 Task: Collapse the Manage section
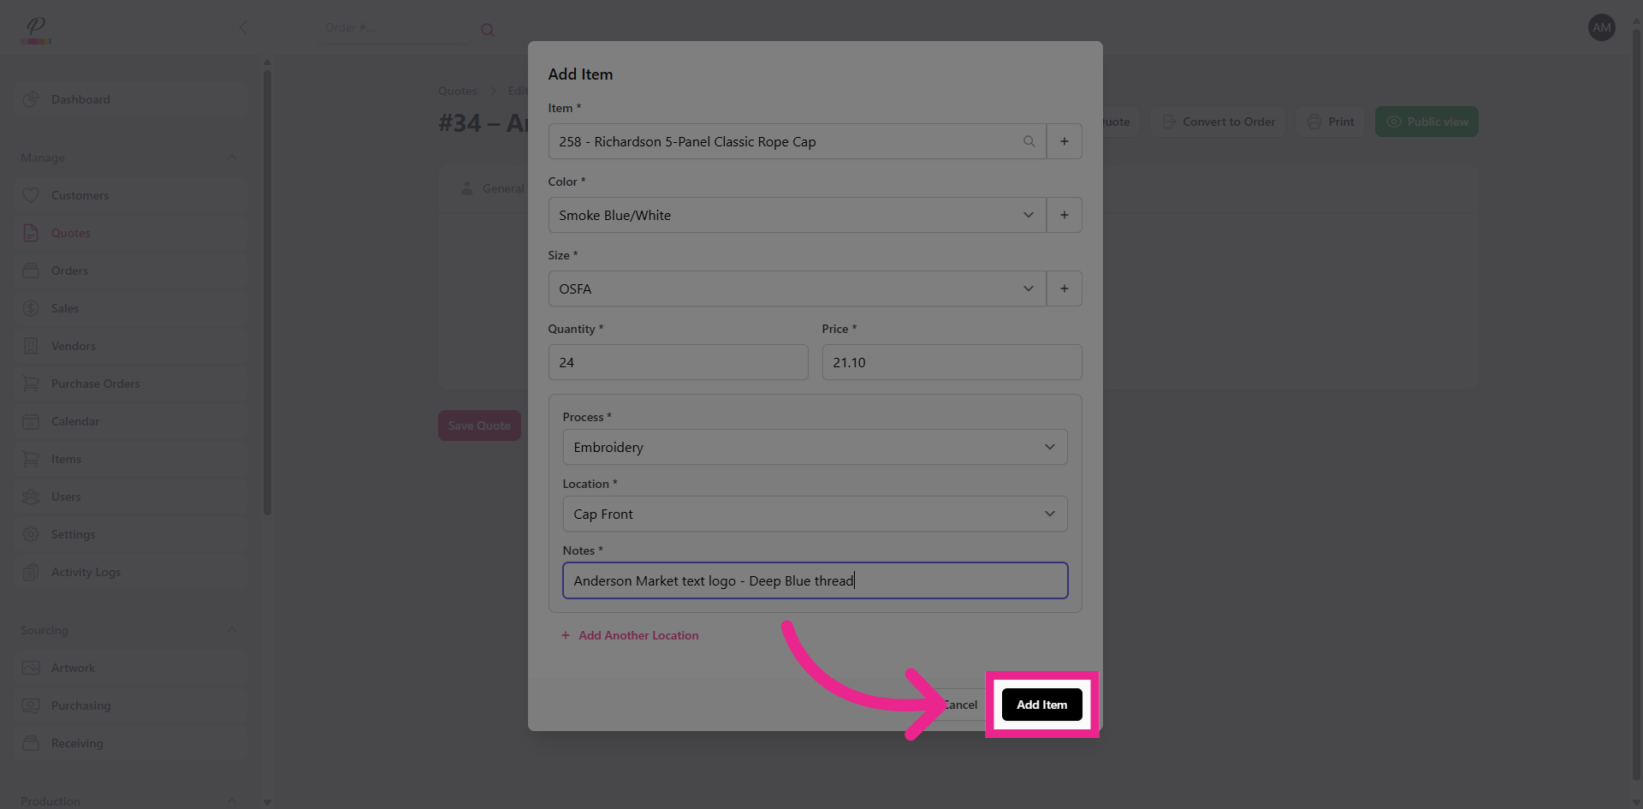click(232, 158)
